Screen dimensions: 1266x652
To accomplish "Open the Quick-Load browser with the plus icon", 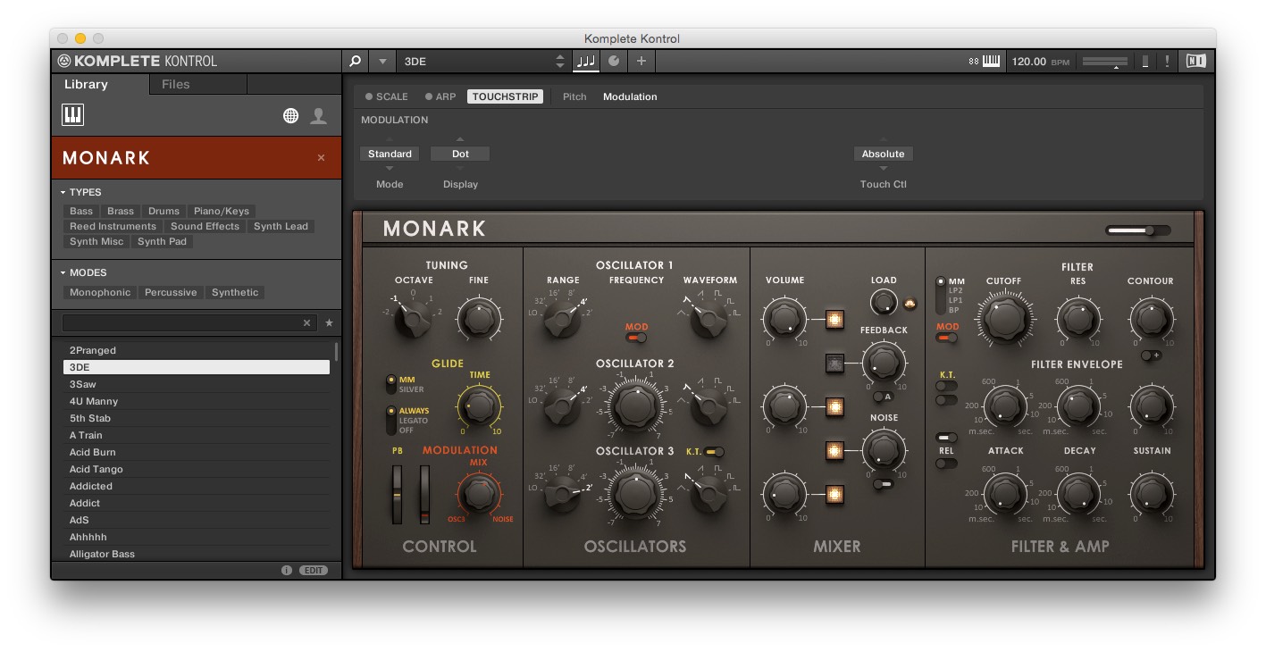I will pos(641,61).
